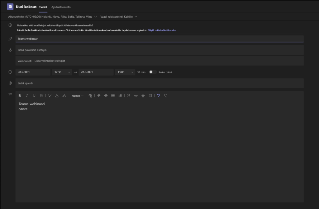319x209 pixels.
Task: Insert a numbered list
Action: 120,96
